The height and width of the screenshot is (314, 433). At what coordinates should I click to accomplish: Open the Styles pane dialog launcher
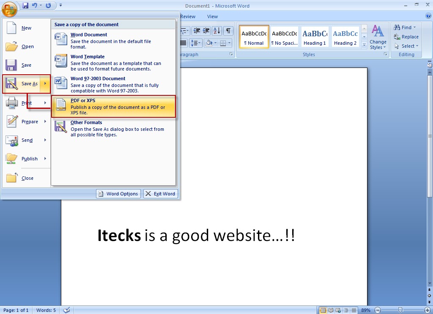point(386,54)
